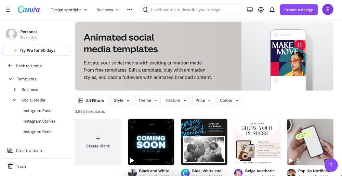The height and width of the screenshot is (176, 342).
Task: Collapse the Social Media sidebar category
Action: click(x=15, y=100)
